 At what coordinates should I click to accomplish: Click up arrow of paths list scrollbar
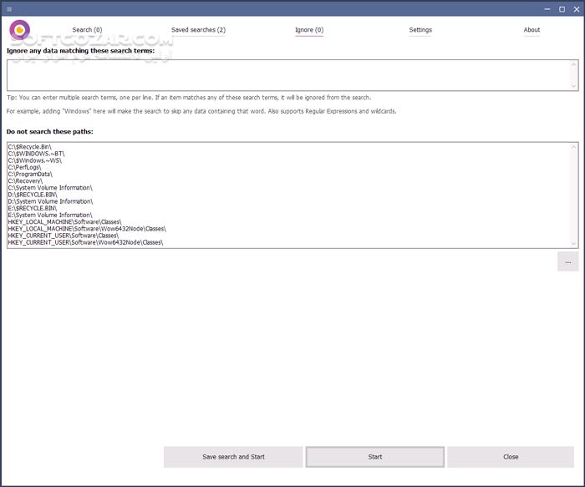point(573,147)
